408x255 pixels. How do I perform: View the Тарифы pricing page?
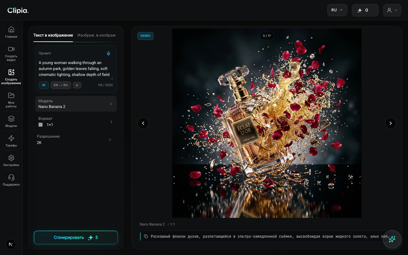pyautogui.click(x=11, y=141)
